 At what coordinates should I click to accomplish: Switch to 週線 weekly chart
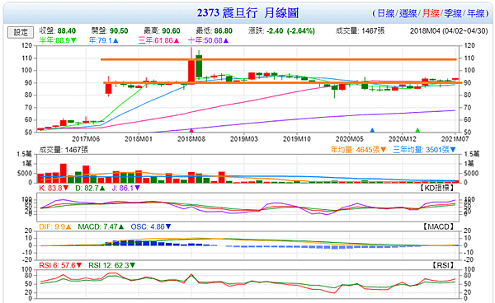pos(408,13)
